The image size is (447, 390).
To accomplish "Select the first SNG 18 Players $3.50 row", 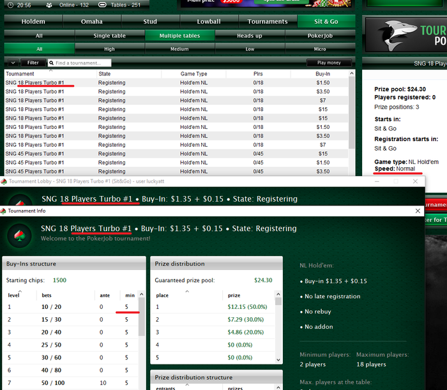I will pos(176,91).
